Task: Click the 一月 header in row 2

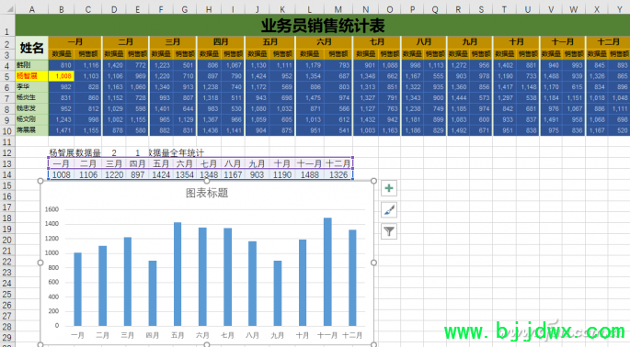Action: tap(75, 41)
